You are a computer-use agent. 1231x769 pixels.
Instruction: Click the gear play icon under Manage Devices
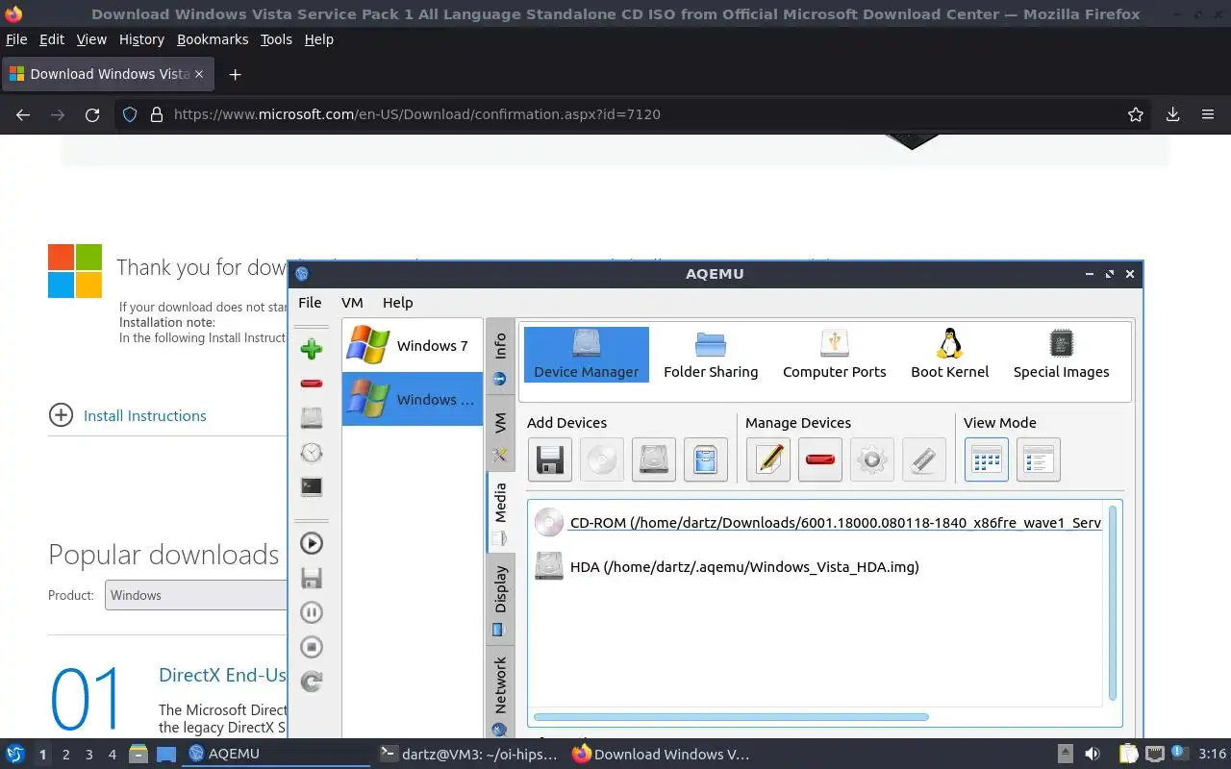tap(872, 459)
